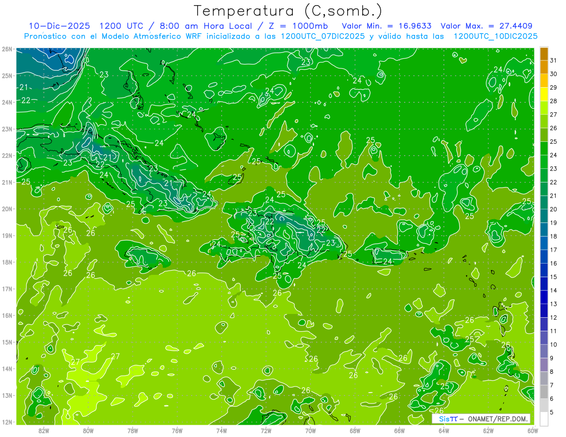
Task: Click the "68W" longitude axis label
Action: coord(355,430)
